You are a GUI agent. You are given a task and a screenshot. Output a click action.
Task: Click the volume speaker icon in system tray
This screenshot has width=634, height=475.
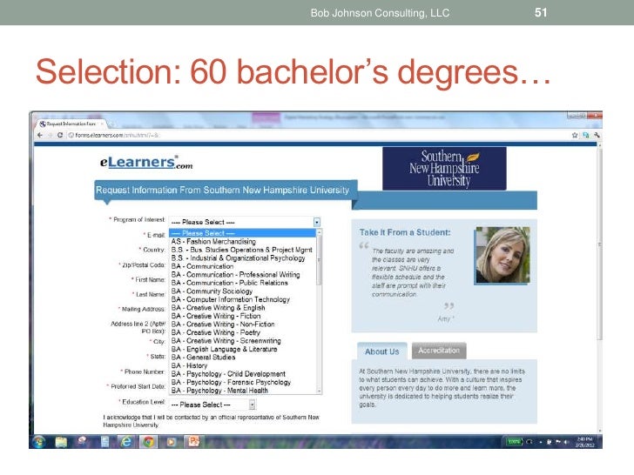click(x=566, y=442)
